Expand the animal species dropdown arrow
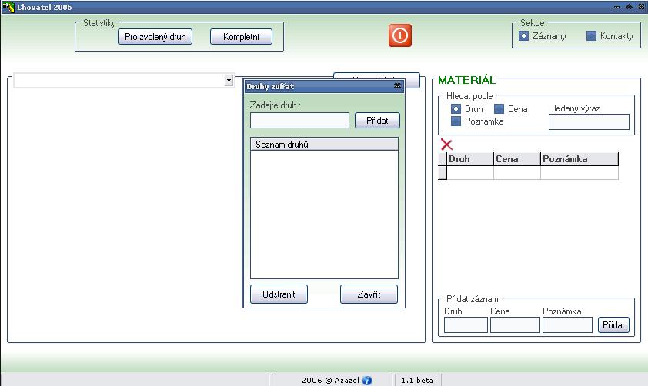Screen dimensions: 648x386 click(229, 81)
